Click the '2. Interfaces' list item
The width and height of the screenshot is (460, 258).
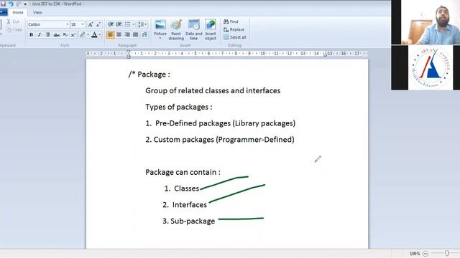click(x=185, y=205)
